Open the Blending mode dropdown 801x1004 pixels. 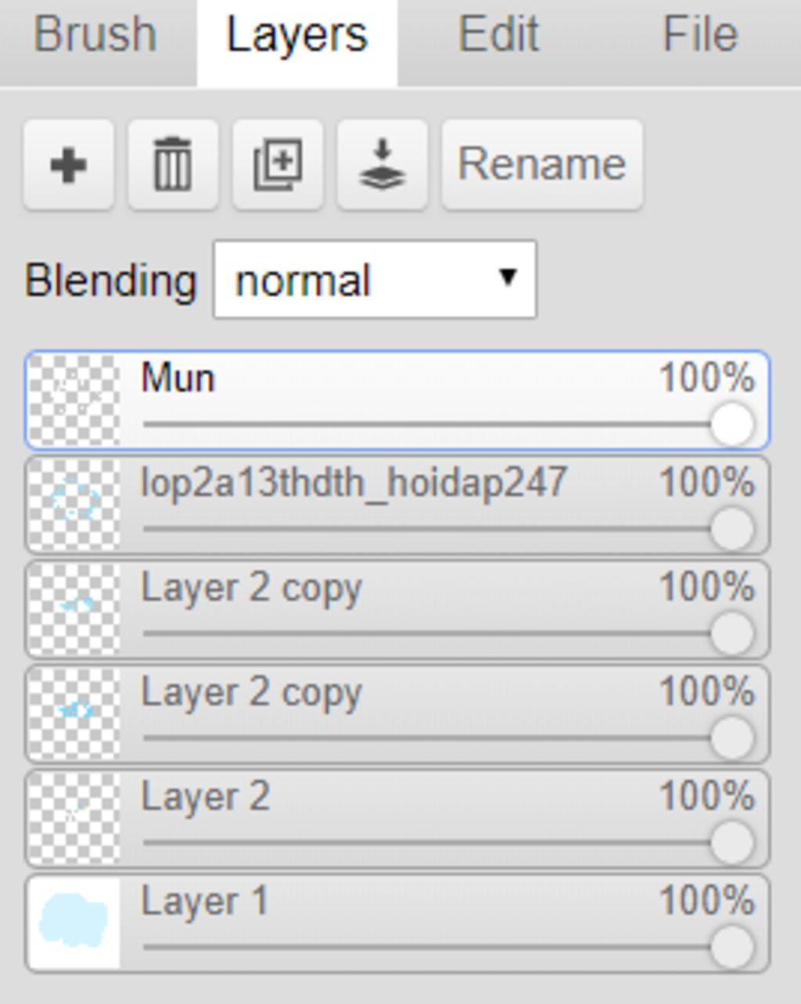tap(374, 280)
